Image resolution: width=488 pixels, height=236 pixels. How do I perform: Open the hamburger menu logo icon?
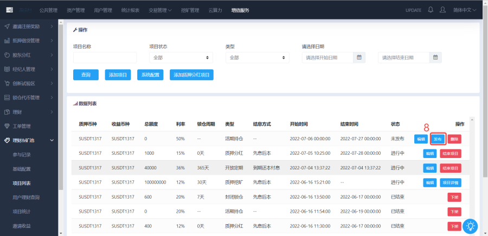[9, 10]
